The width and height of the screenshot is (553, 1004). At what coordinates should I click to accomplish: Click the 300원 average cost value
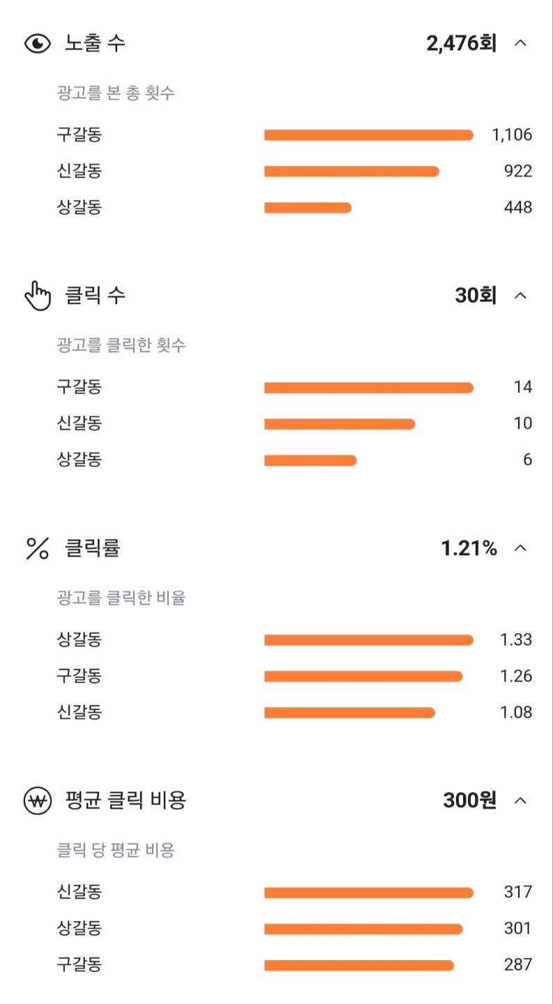click(x=470, y=800)
